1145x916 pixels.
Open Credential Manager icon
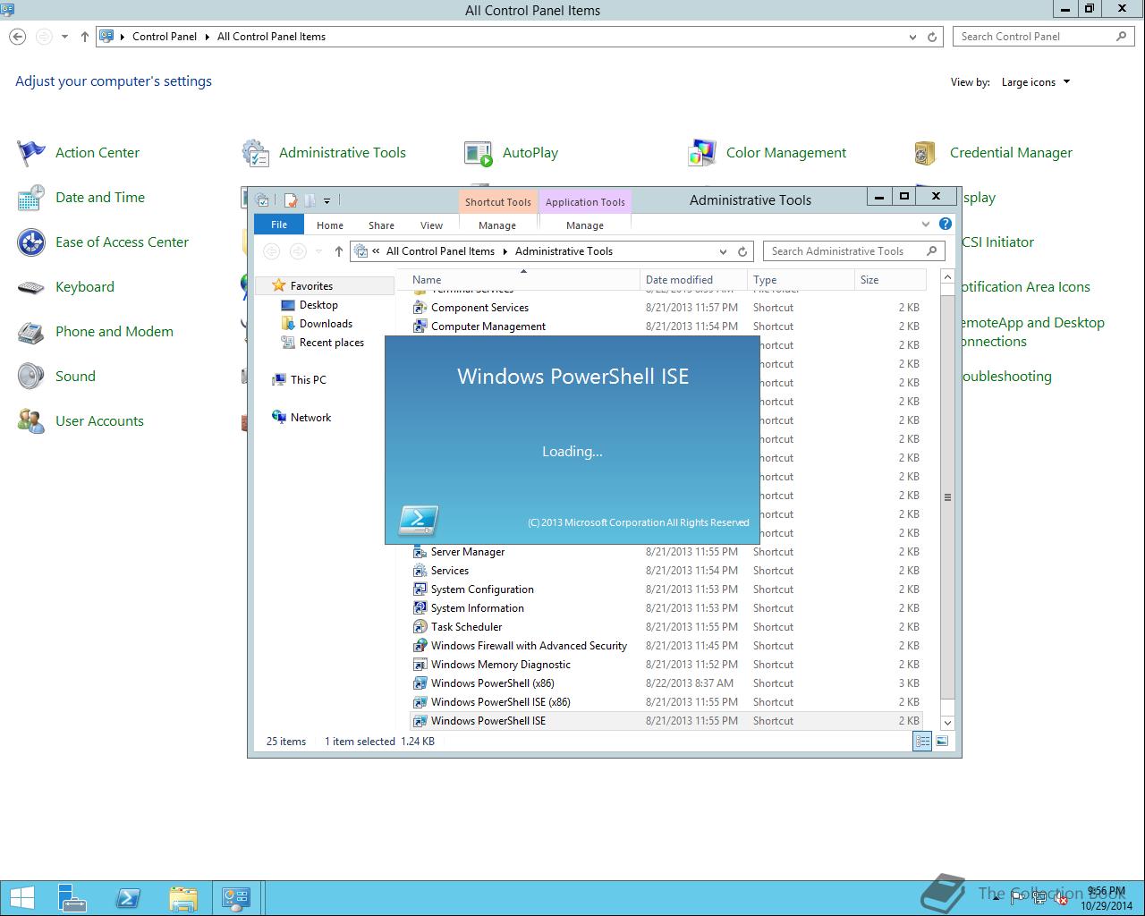tap(926, 153)
